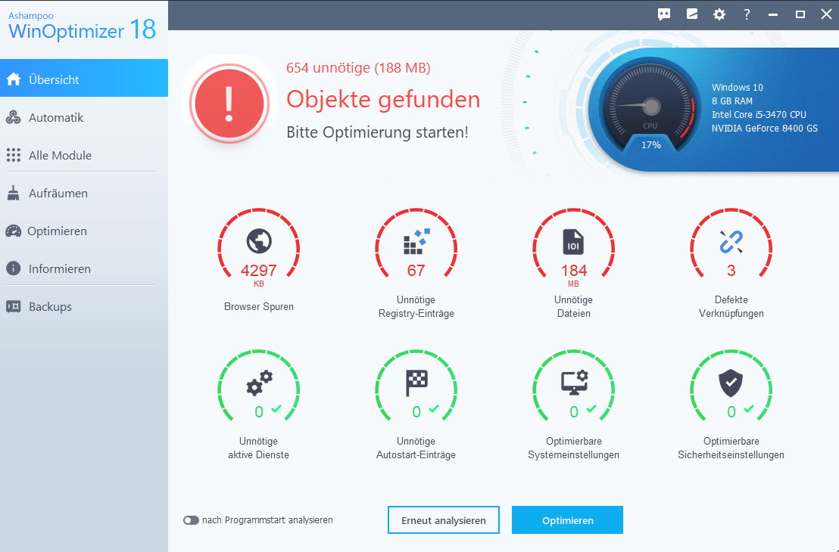The height and width of the screenshot is (552, 839).
Task: Go to the Aufräumen section
Action: (x=58, y=194)
